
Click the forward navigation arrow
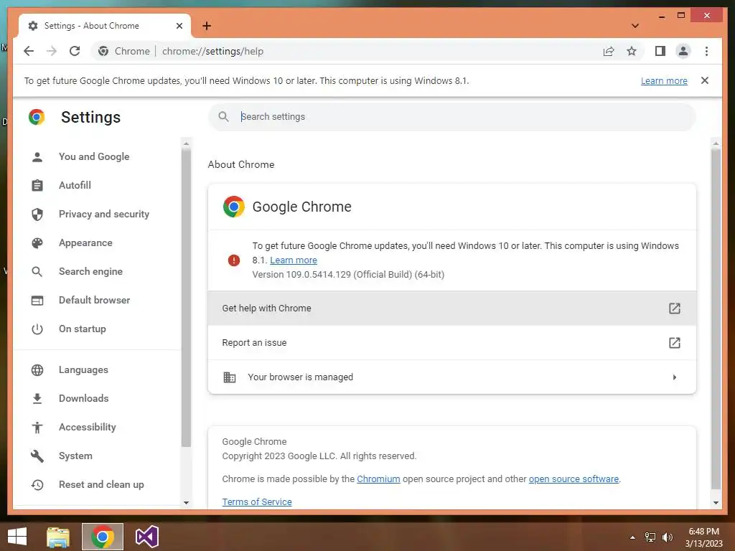click(52, 51)
